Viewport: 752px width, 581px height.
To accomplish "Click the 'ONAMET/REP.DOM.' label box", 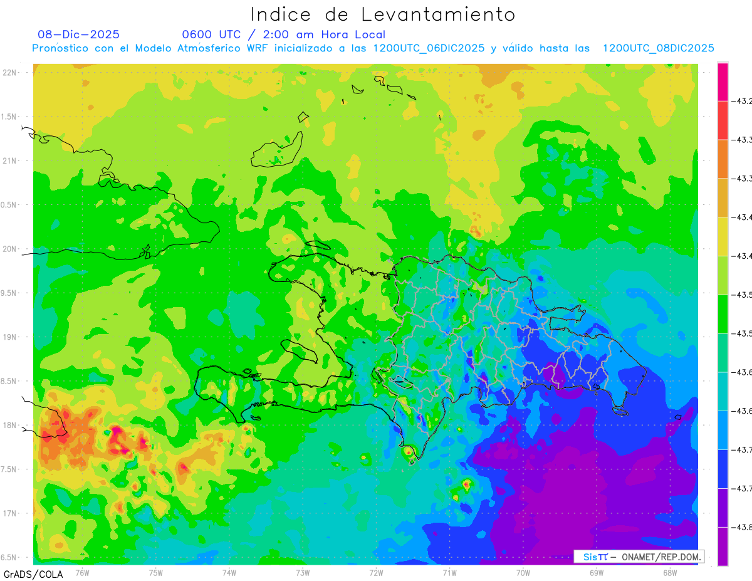I will 639,557.
